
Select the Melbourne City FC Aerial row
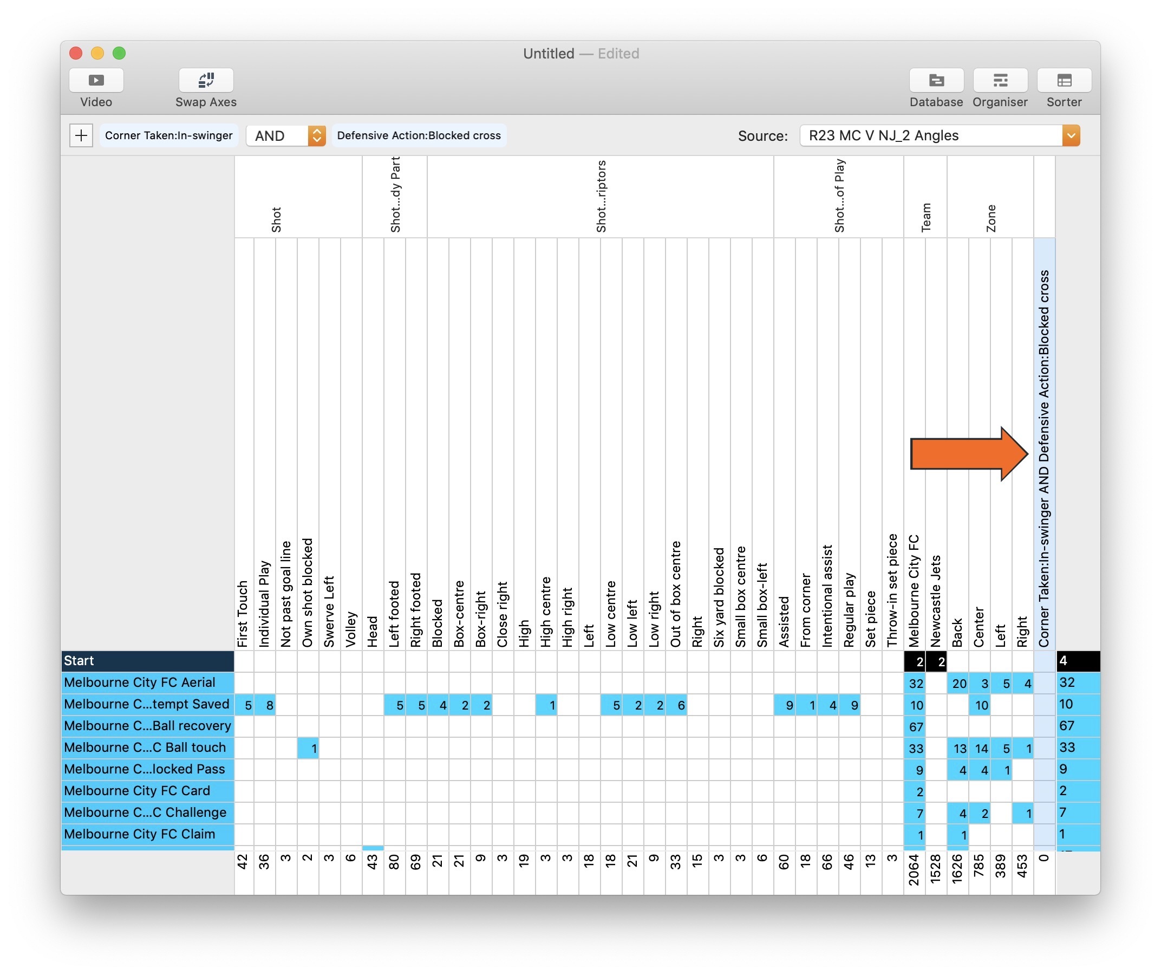pos(147,682)
